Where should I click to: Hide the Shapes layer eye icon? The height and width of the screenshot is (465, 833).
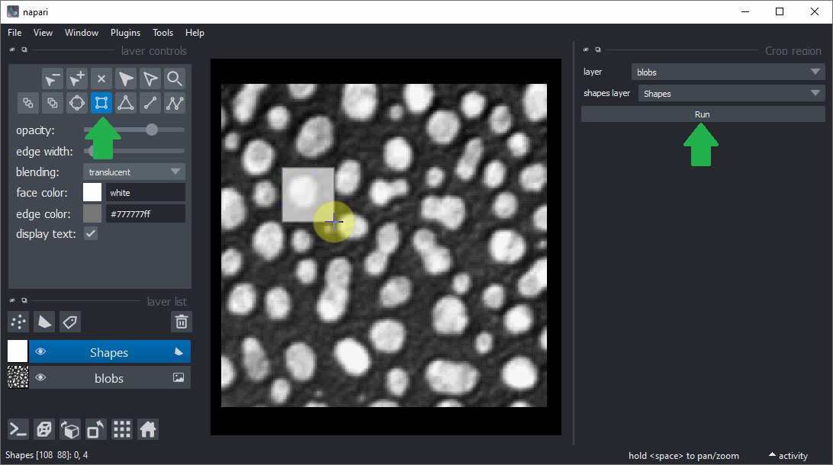click(x=40, y=351)
